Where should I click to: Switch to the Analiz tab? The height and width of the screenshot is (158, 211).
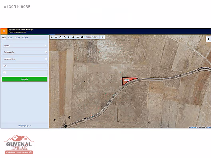click(18, 38)
